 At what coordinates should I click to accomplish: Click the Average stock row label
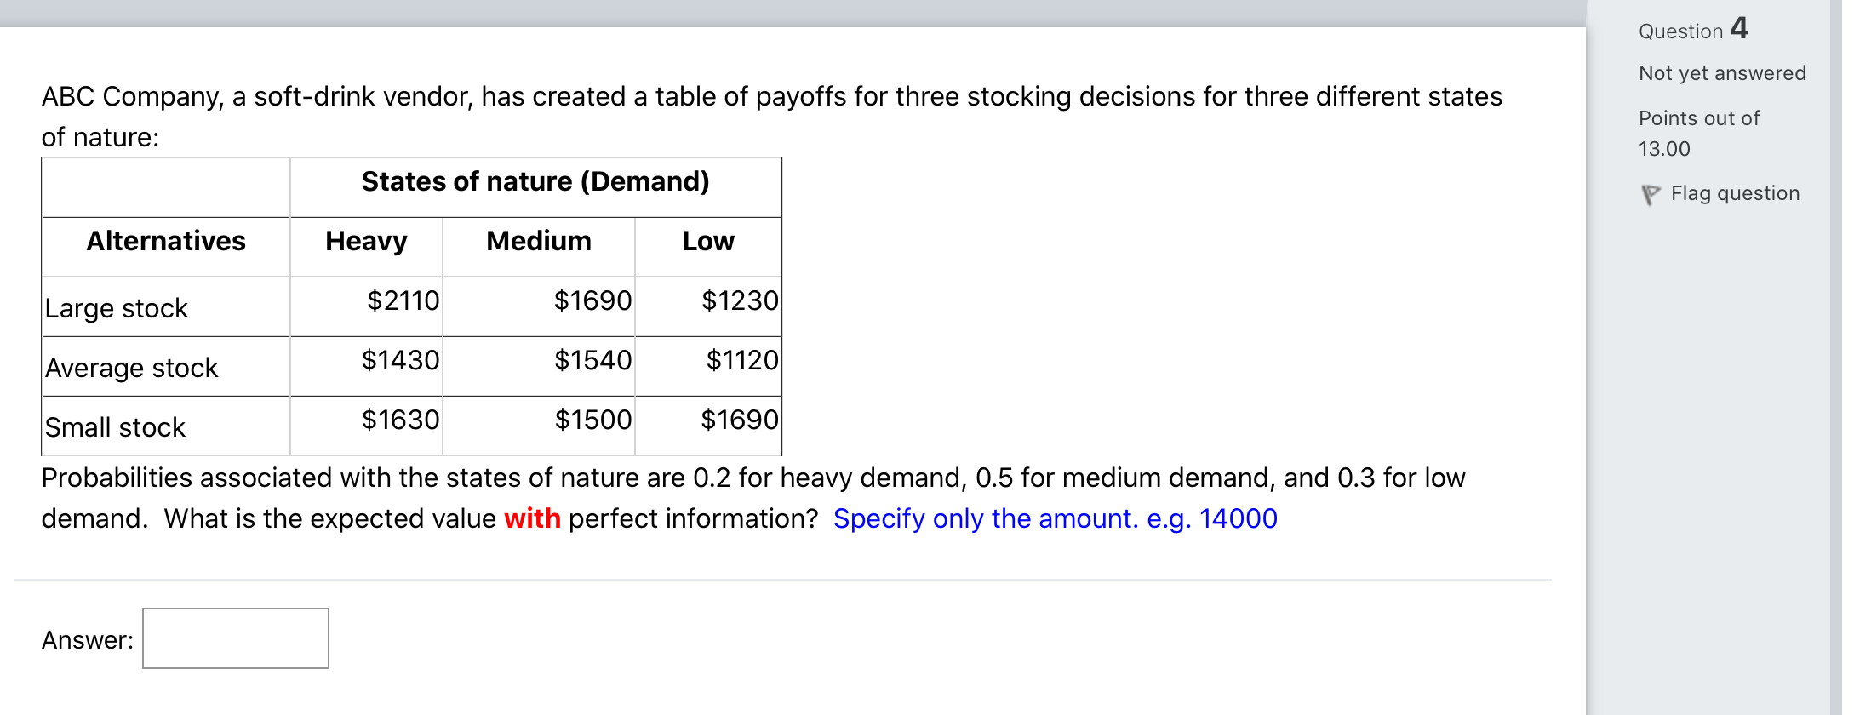[132, 368]
